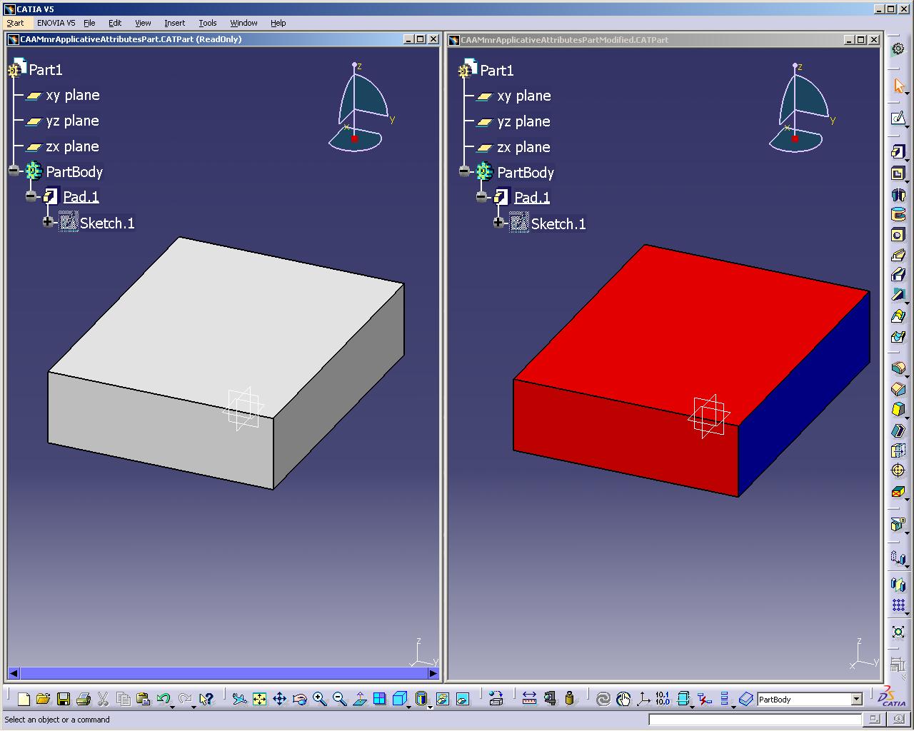
Task: Collapse PartBody node in left tree
Action: (x=14, y=171)
